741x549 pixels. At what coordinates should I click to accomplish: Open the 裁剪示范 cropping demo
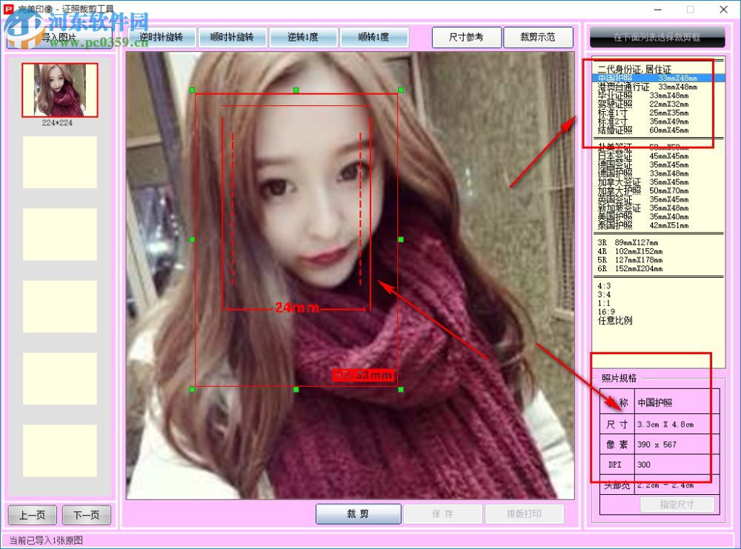pyautogui.click(x=538, y=37)
